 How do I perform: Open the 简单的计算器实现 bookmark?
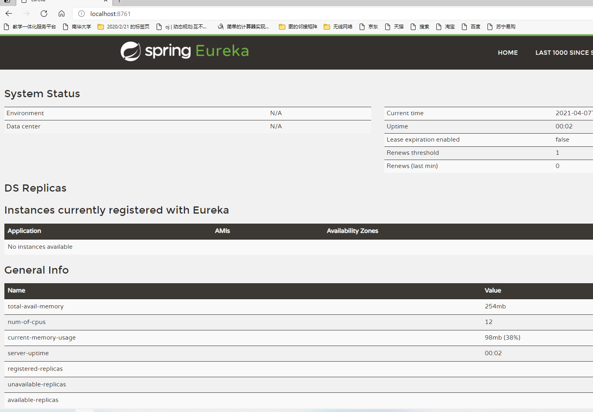[x=243, y=27]
